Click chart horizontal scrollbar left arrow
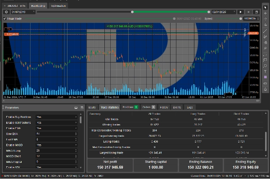The width and height of the screenshot is (270, 179). tap(4, 101)
